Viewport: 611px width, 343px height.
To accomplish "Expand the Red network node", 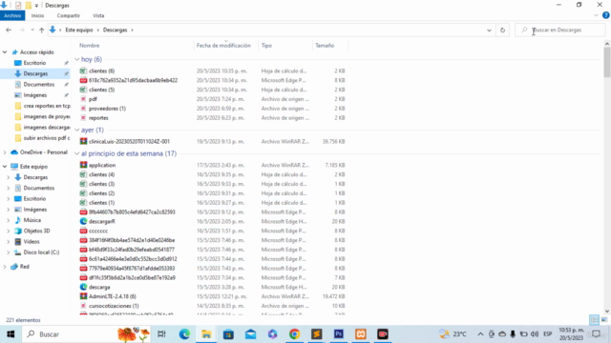I will (x=5, y=267).
